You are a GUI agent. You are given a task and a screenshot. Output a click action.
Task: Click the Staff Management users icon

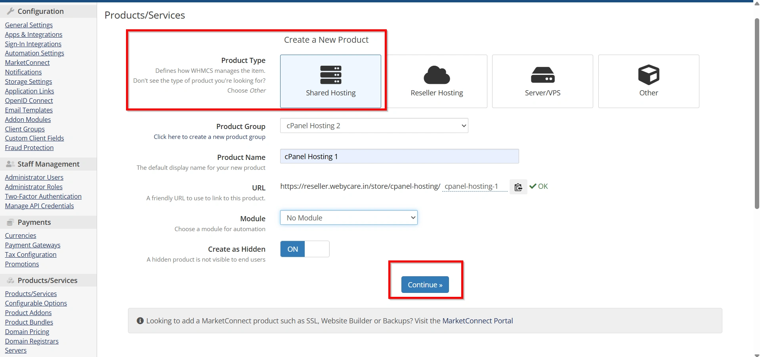point(11,164)
